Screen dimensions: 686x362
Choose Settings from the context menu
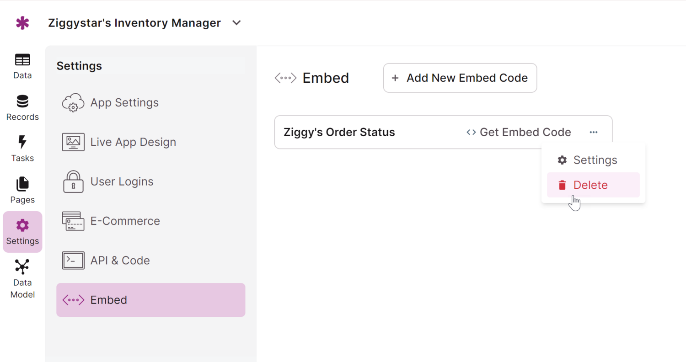tap(595, 160)
